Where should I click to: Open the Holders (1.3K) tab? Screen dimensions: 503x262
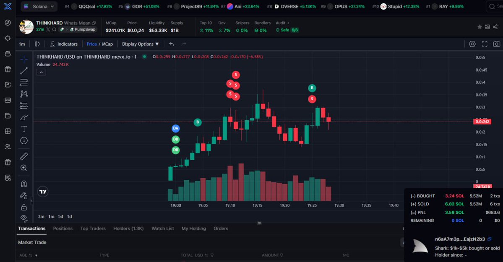[x=128, y=228]
